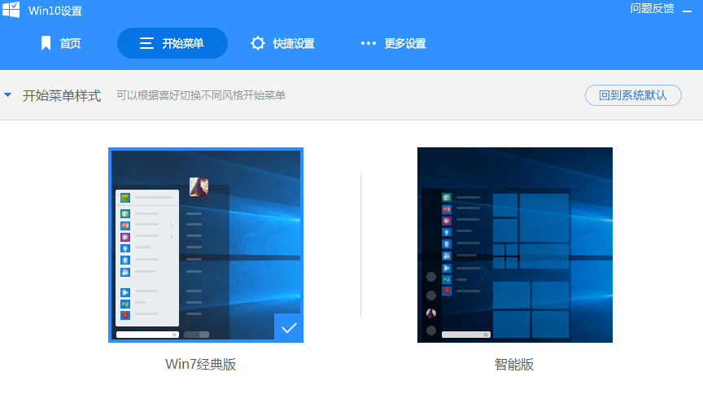703x416 pixels.
Task: Open the 快捷设置 tab
Action: click(x=282, y=43)
